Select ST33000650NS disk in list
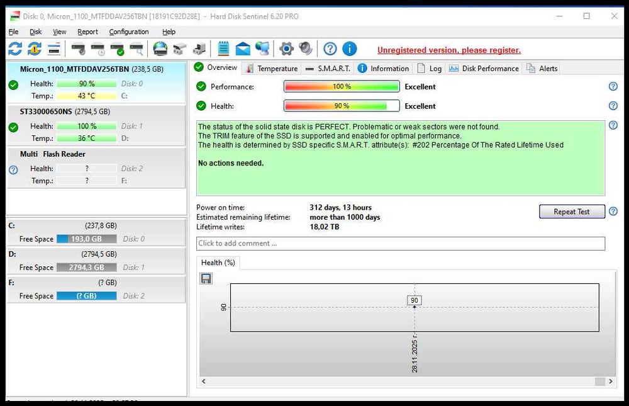This screenshot has width=629, height=406. click(96, 125)
